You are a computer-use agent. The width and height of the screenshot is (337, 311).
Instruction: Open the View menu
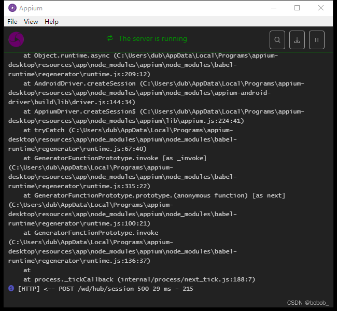tap(31, 21)
